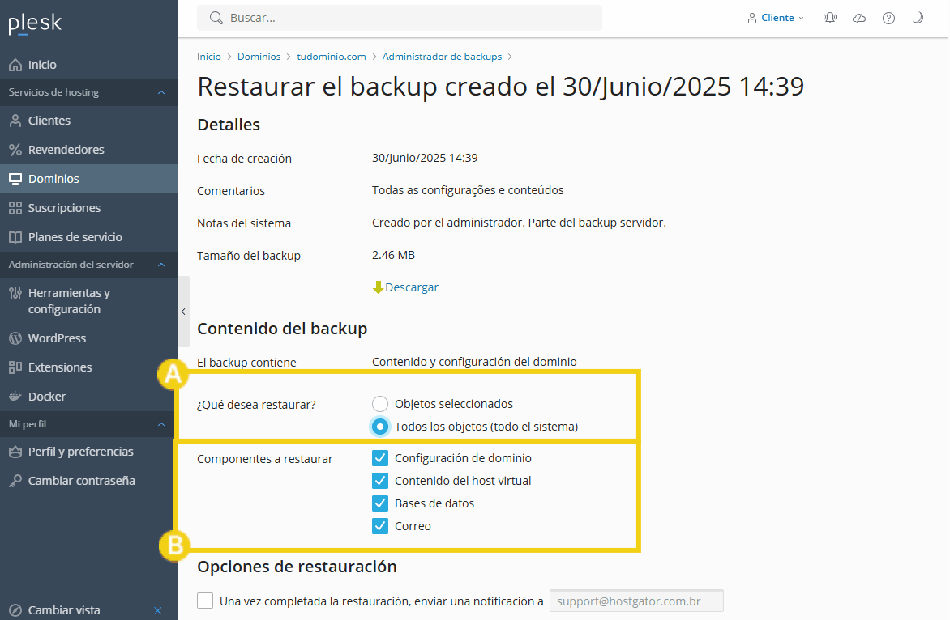Open Planes de servicio menu item
Viewport: 950px width, 620px height.
pos(88,237)
